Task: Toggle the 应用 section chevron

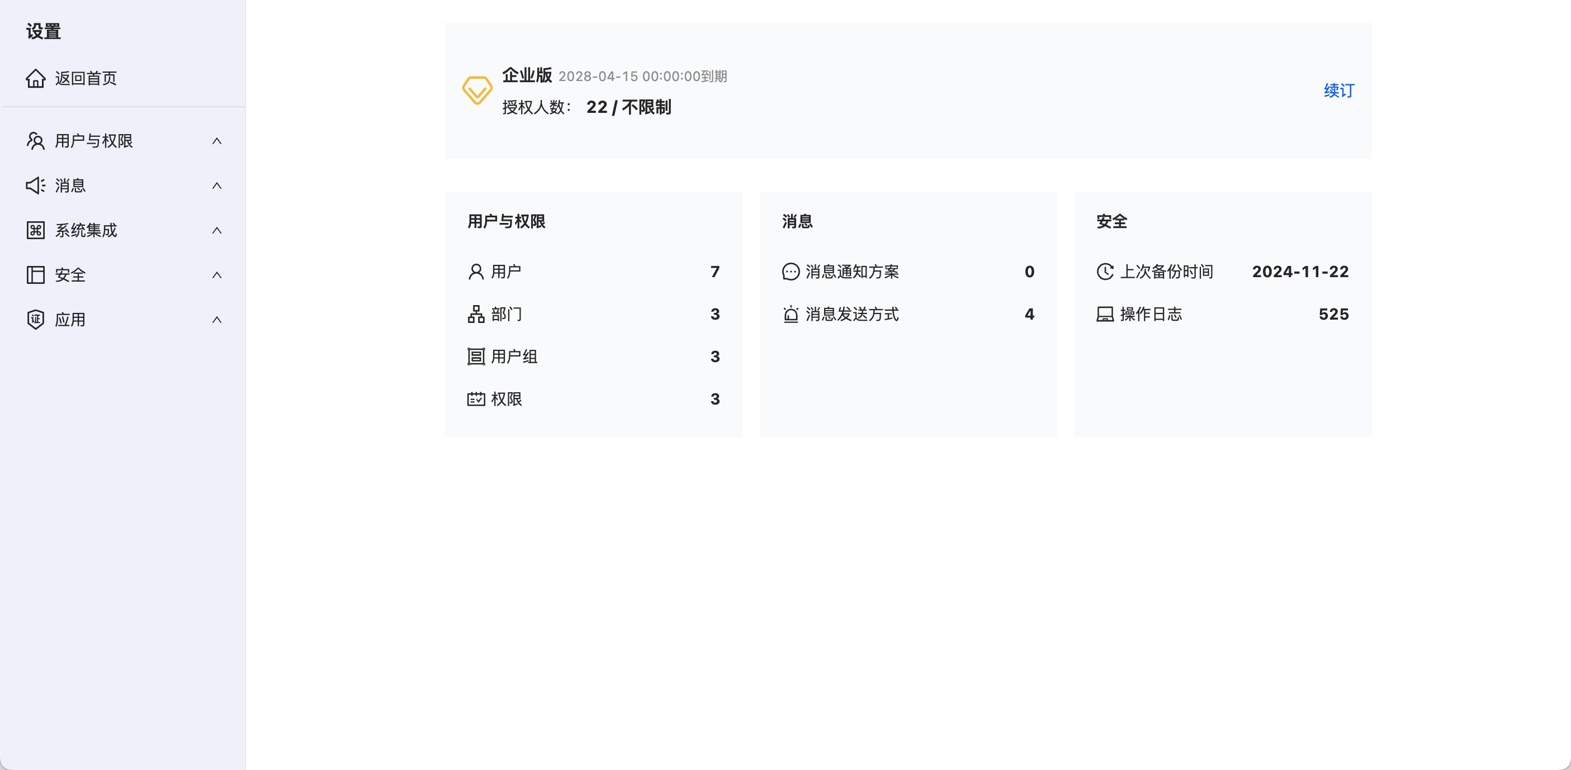Action: tap(216, 320)
